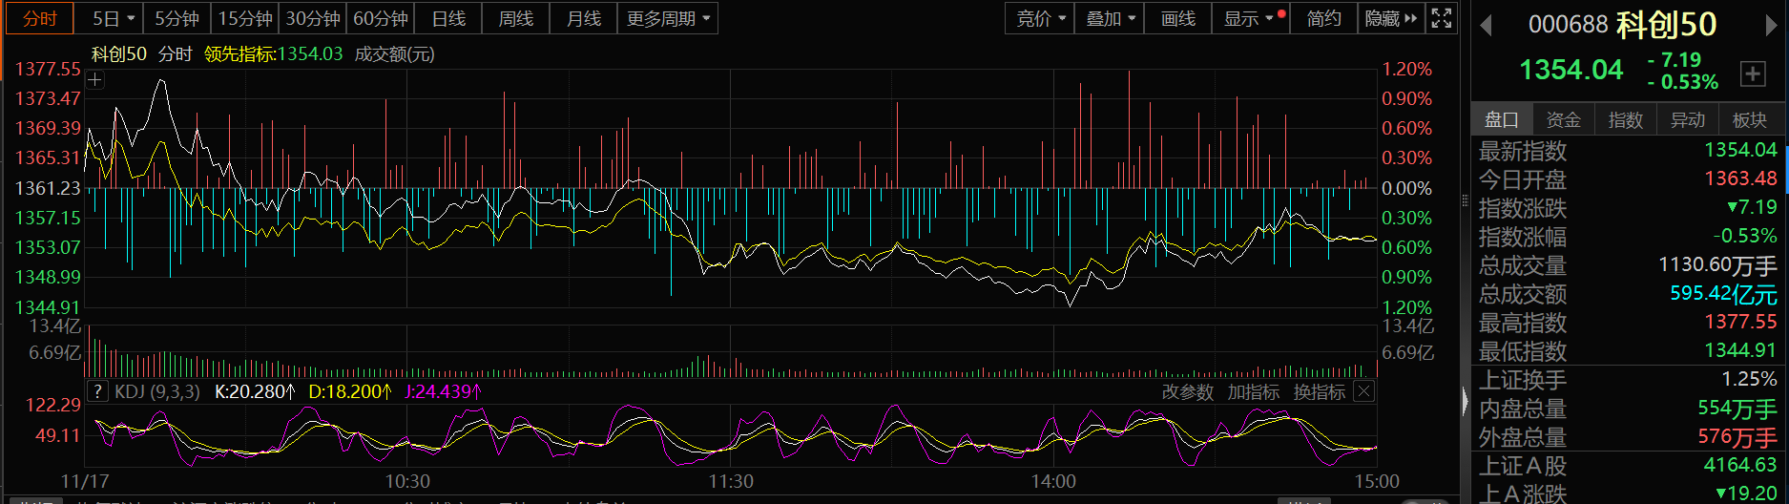Add 科创50 to watchlist with plus icon

1753,73
